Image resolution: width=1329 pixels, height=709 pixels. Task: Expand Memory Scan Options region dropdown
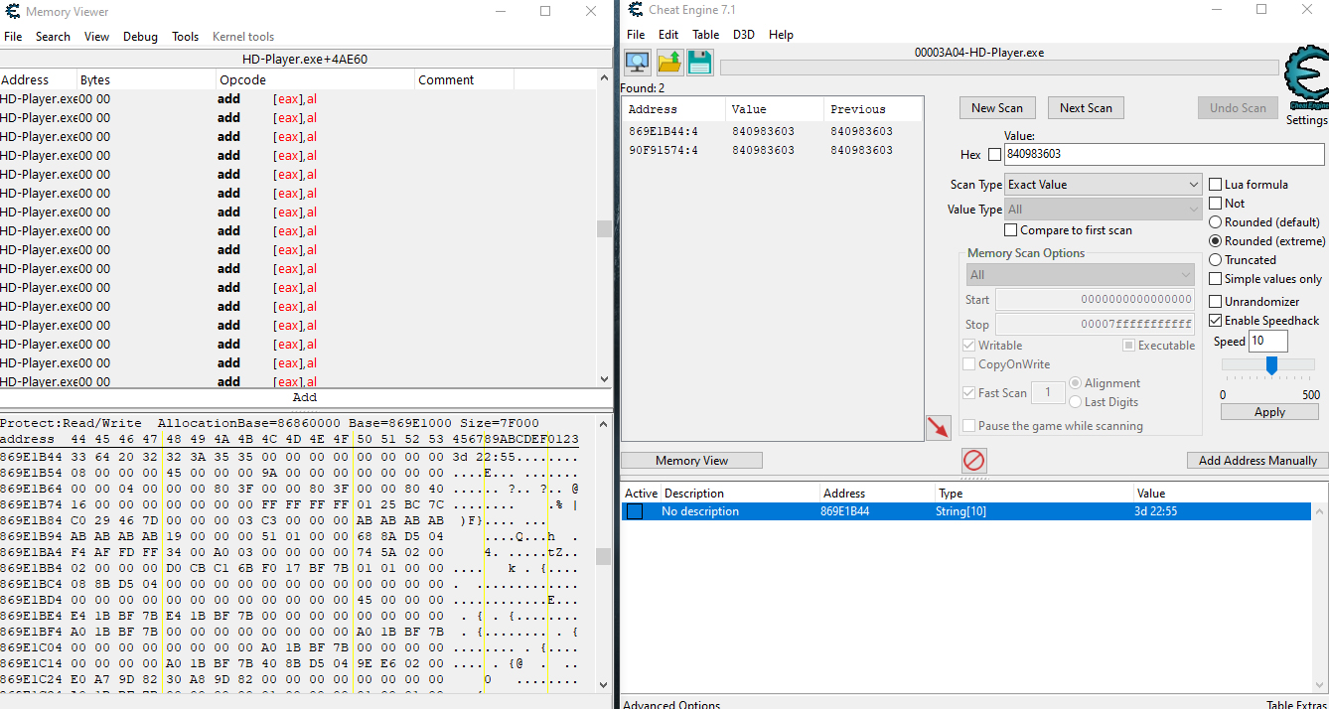coord(1080,275)
